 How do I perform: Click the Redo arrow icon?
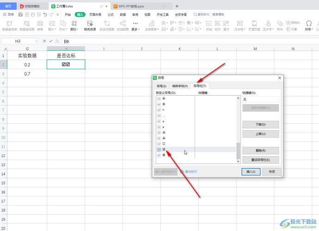point(51,14)
